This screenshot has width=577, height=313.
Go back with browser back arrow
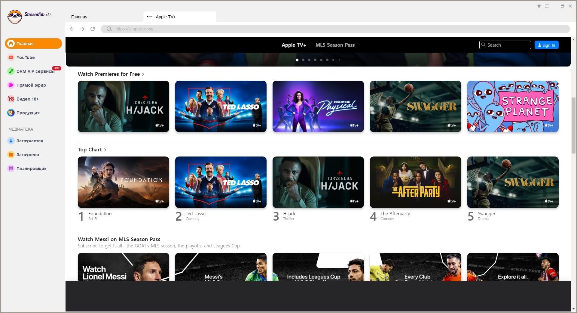tap(72, 29)
